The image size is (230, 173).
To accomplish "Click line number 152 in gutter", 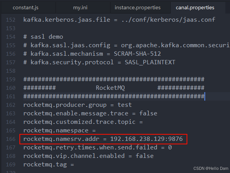I will 10,20.
